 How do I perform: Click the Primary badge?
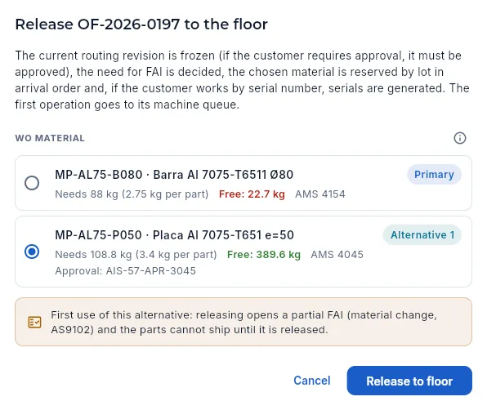click(x=434, y=175)
